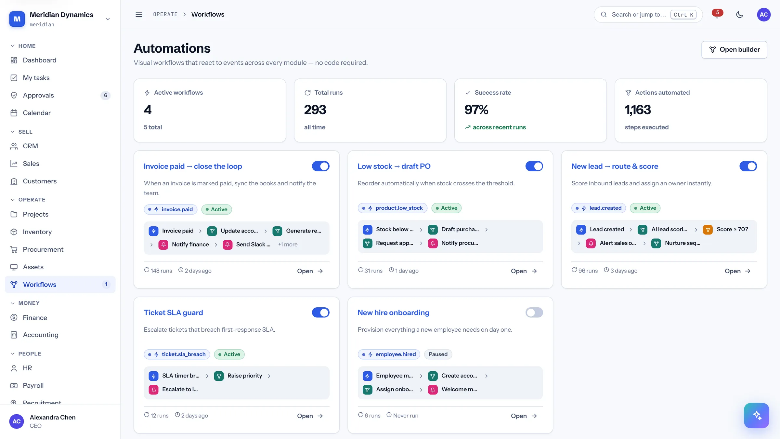Image resolution: width=780 pixels, height=439 pixels.
Task: Open the AC user avatar in header
Action: [x=764, y=14]
